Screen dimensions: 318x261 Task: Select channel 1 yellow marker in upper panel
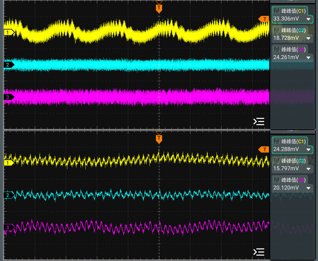pos(9,32)
